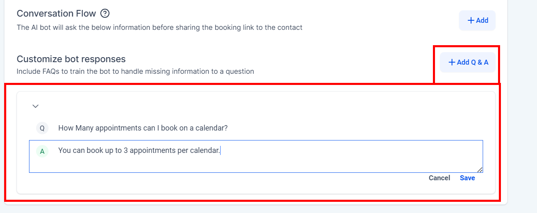Collapse the Q&A card with chevron
Image resolution: width=537 pixels, height=213 pixels.
click(x=36, y=106)
